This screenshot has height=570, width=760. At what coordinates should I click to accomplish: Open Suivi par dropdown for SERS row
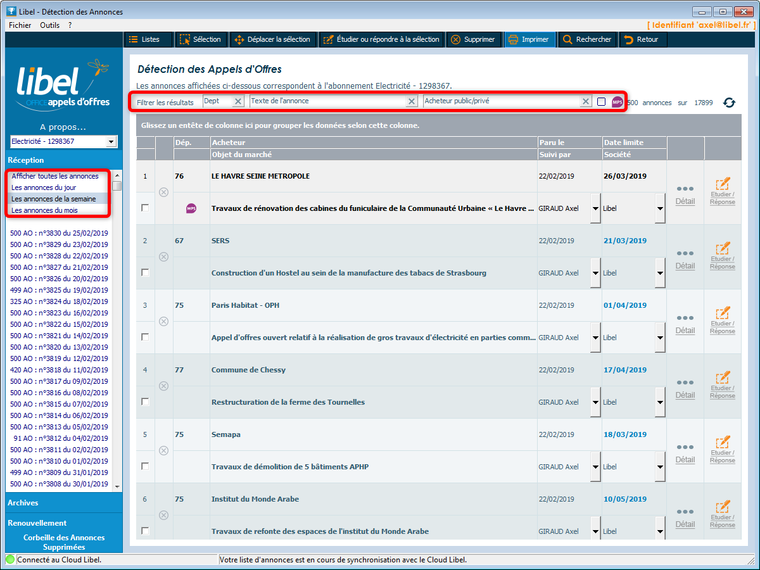click(595, 273)
